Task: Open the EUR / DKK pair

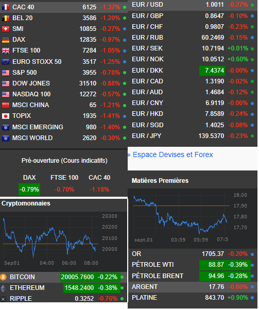Action: pos(147,71)
